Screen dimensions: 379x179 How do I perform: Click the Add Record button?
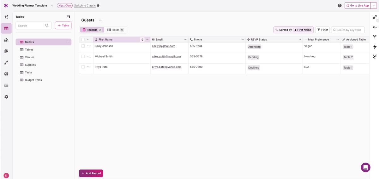[x=91, y=173]
